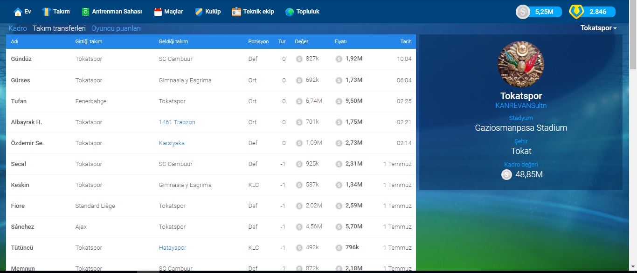Click the coin icon next to 827k value
Viewport: 637px width, 273px height.
[299, 59]
